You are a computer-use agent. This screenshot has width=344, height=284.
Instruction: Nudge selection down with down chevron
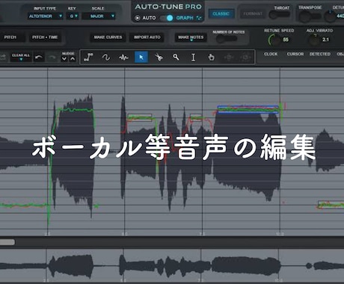pyautogui.click(x=64, y=59)
